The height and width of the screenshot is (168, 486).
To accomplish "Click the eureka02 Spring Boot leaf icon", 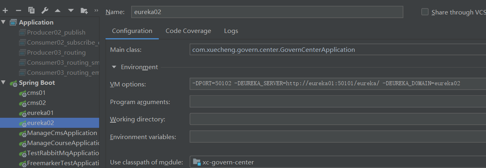I will click(x=23, y=123).
